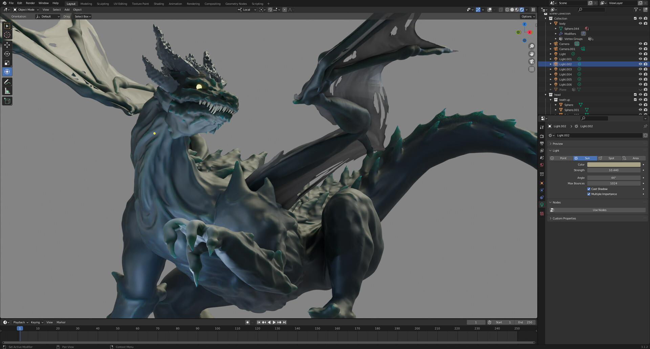This screenshot has width=650, height=349.
Task: Expand the Vertex Groups entry under body
Action: pyautogui.click(x=556, y=39)
